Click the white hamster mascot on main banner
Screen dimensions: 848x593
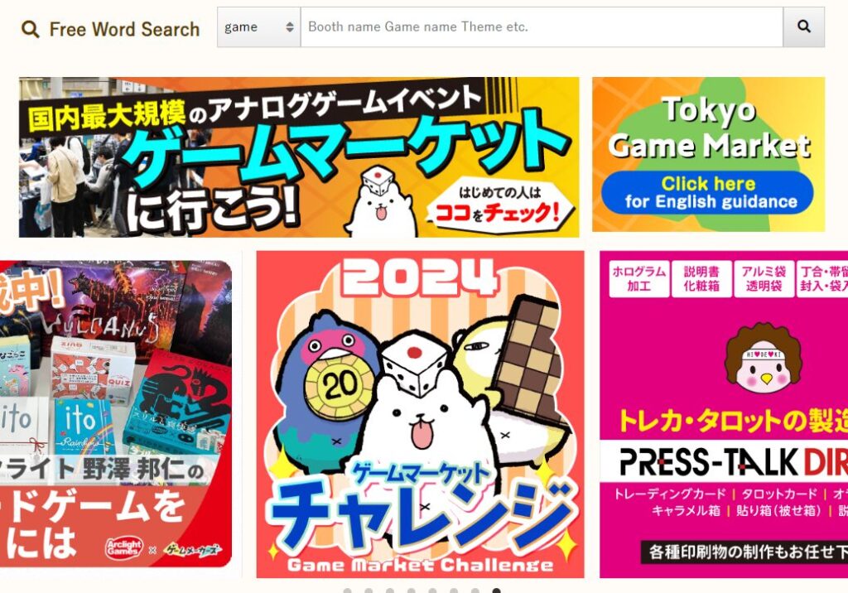[x=381, y=203]
